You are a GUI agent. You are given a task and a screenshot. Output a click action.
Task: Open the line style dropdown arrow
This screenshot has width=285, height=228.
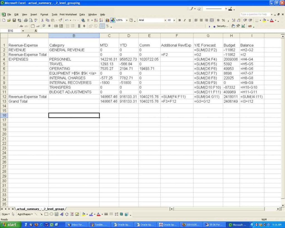tap(226, 9)
